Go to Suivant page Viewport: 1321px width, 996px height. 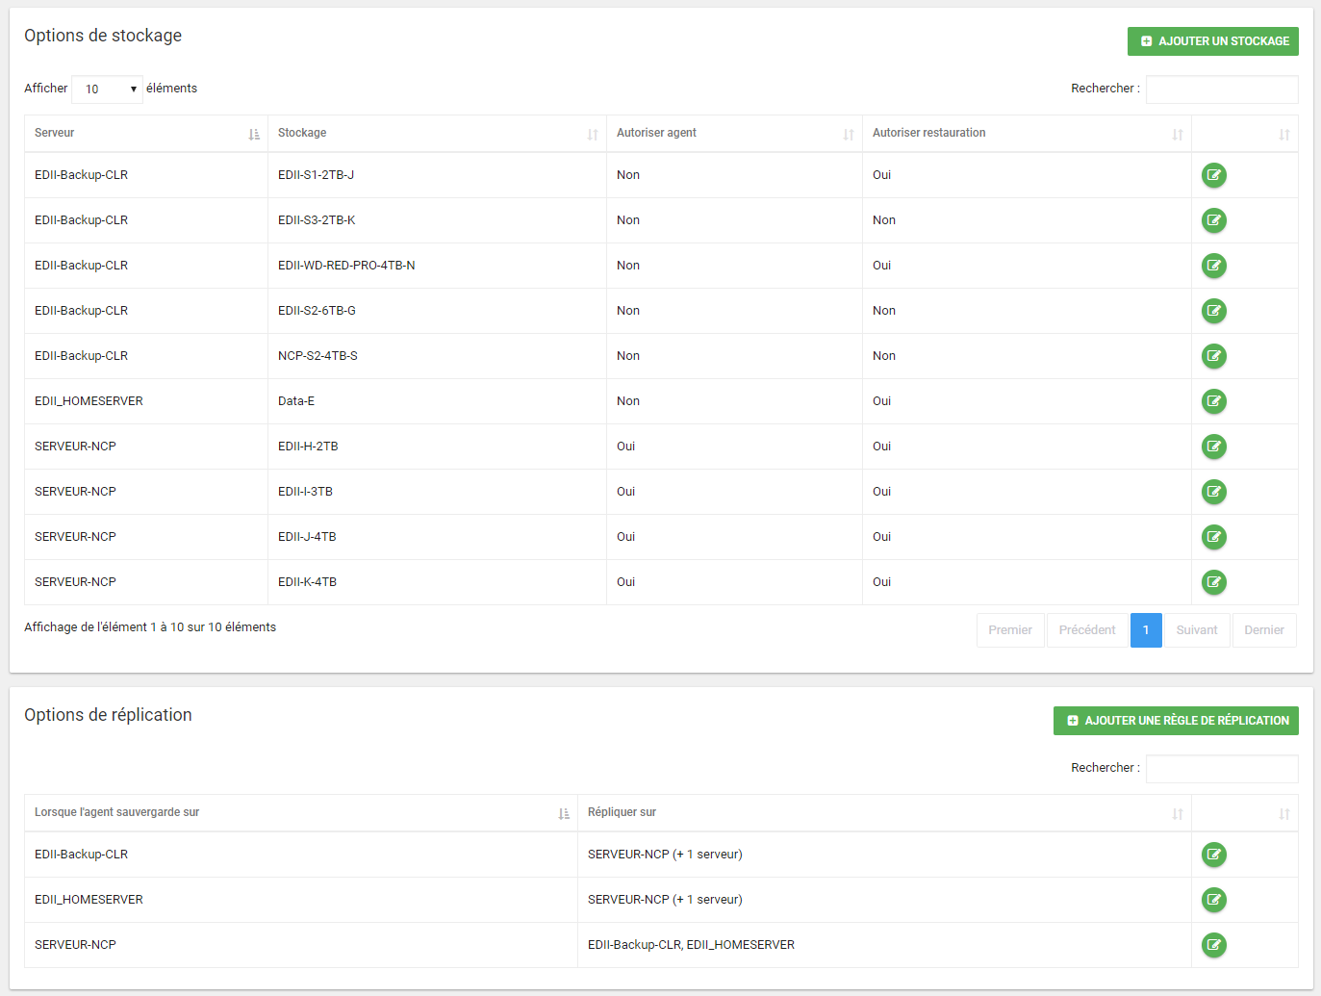1197,630
